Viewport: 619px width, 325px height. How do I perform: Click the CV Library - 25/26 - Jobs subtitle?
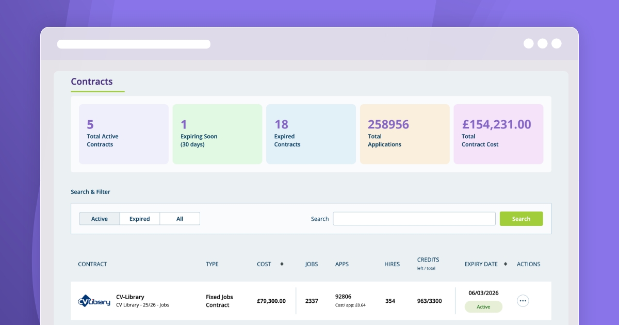click(x=142, y=305)
